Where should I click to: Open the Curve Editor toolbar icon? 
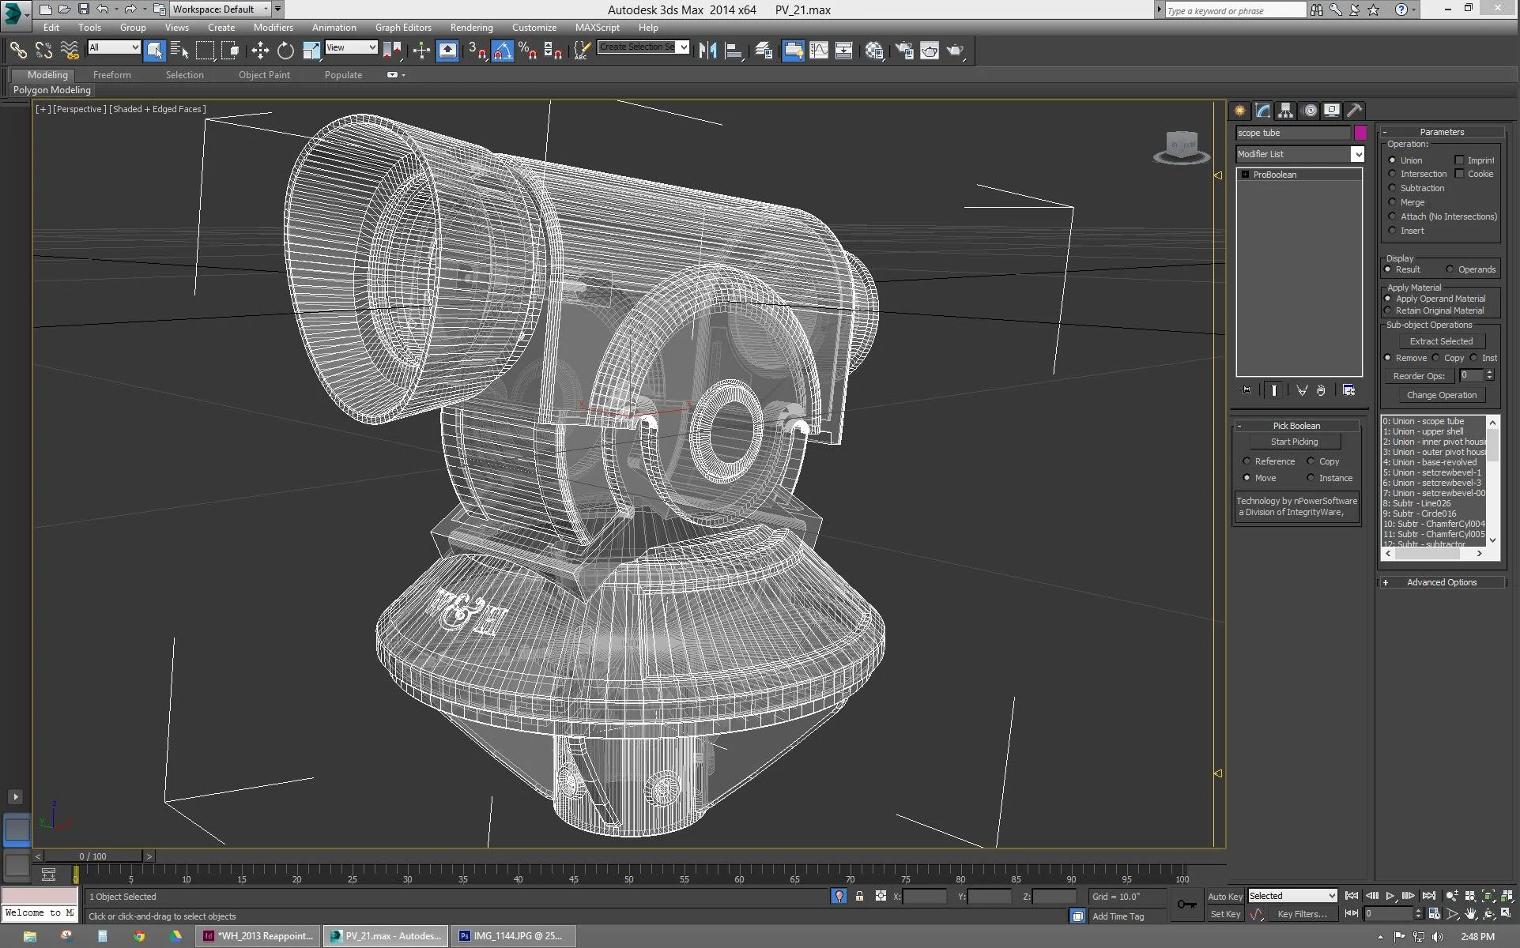[819, 51]
